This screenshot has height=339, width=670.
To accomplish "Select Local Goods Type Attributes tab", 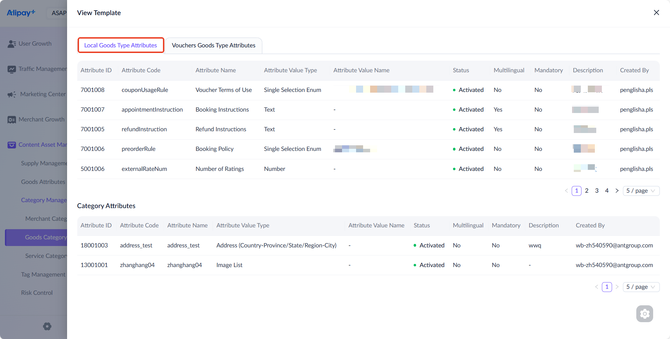I will (x=120, y=46).
